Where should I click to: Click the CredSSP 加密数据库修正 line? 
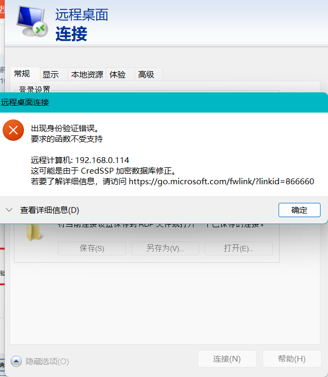point(104,170)
